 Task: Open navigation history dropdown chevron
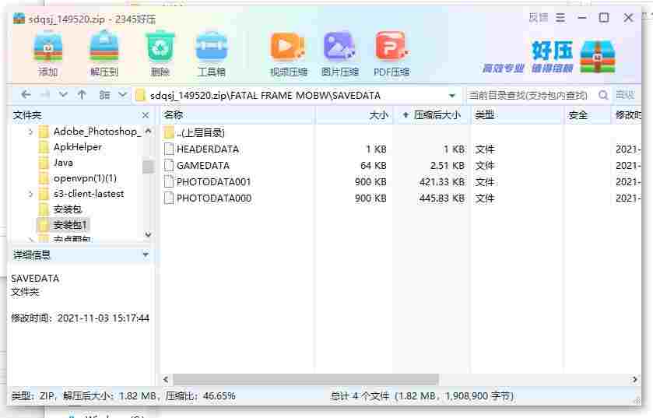coord(63,94)
